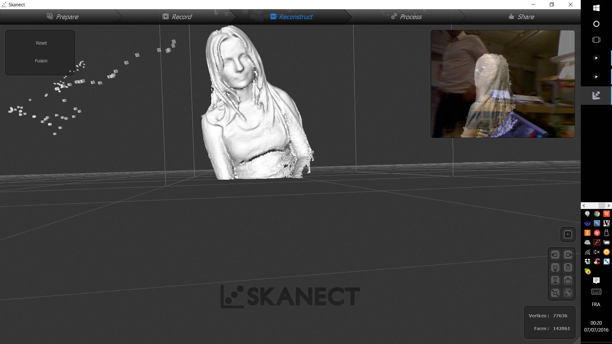Screen dimensions: 612x344
Task: Click taskbar scroll right arrow
Action: tap(608, 206)
